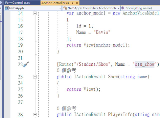Click IActionResult in the Show declaration
Viewport: 160px width, 118px height.
(x=90, y=77)
